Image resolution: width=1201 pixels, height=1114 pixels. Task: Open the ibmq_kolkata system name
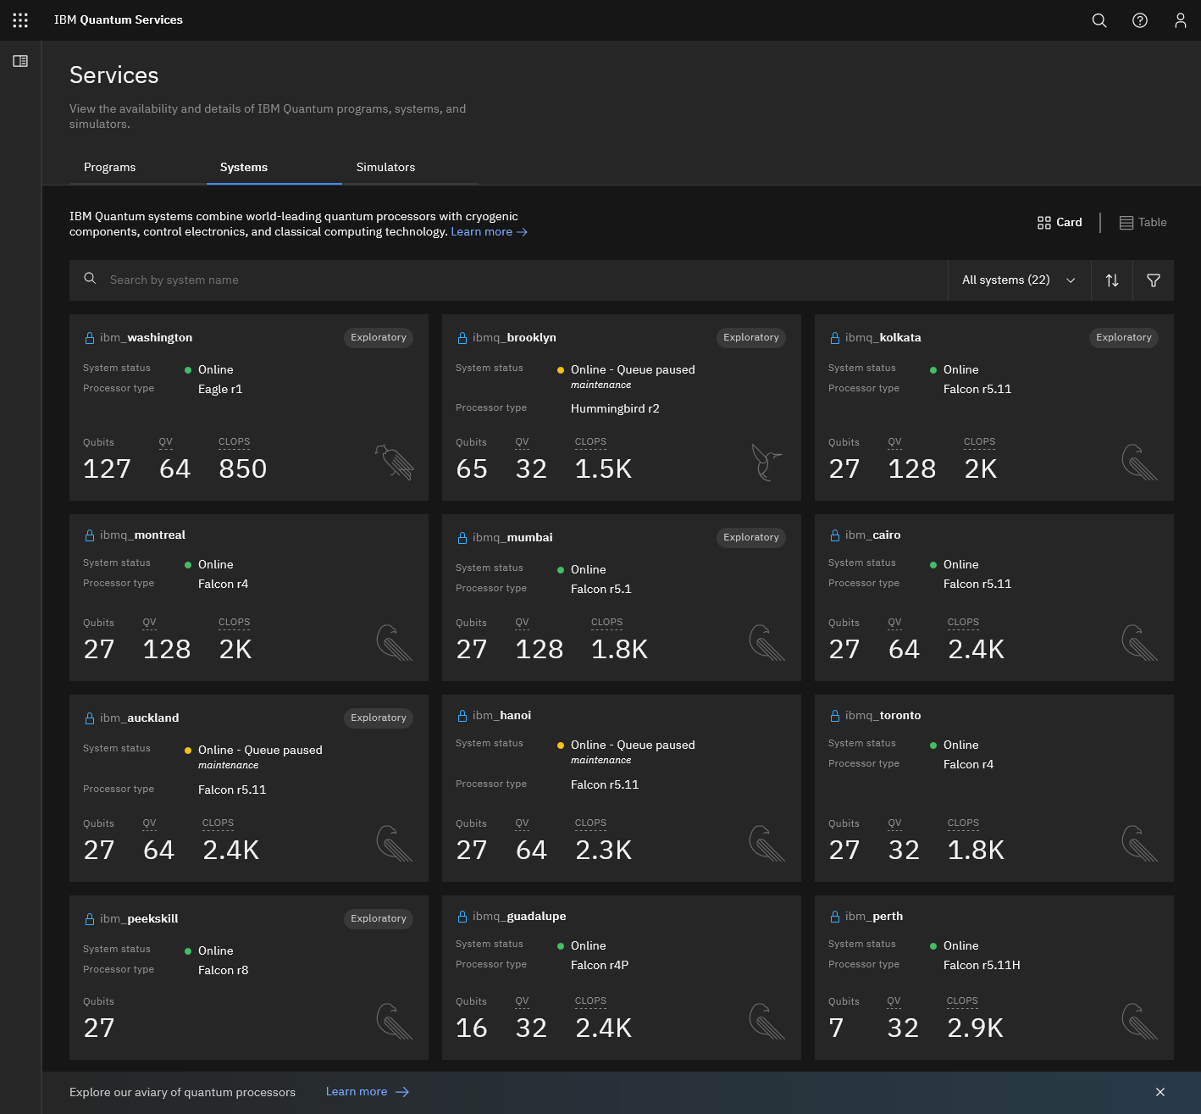(x=883, y=338)
